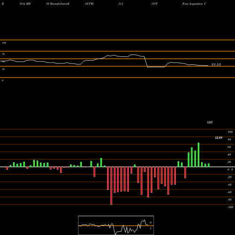Click the 'SI & MR' header label
235x235 pixels.
tap(25, 4)
